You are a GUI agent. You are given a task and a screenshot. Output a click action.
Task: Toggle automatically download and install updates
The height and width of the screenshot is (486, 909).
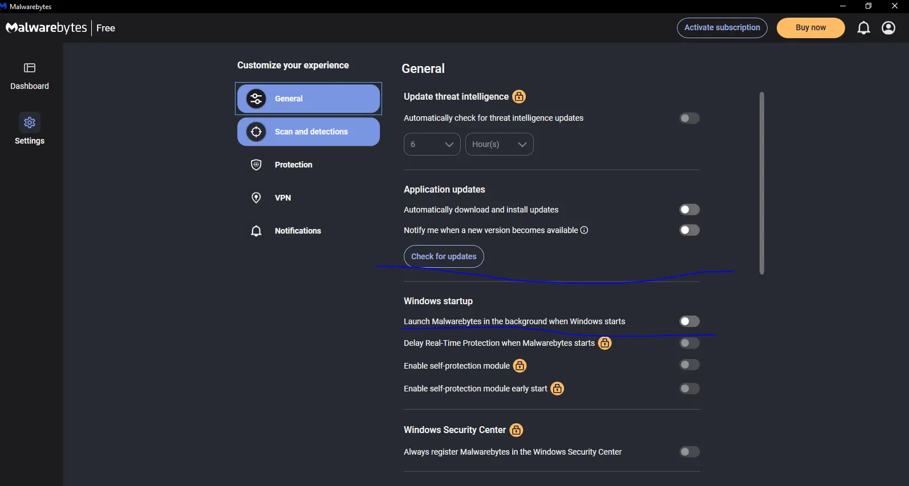pyautogui.click(x=689, y=210)
